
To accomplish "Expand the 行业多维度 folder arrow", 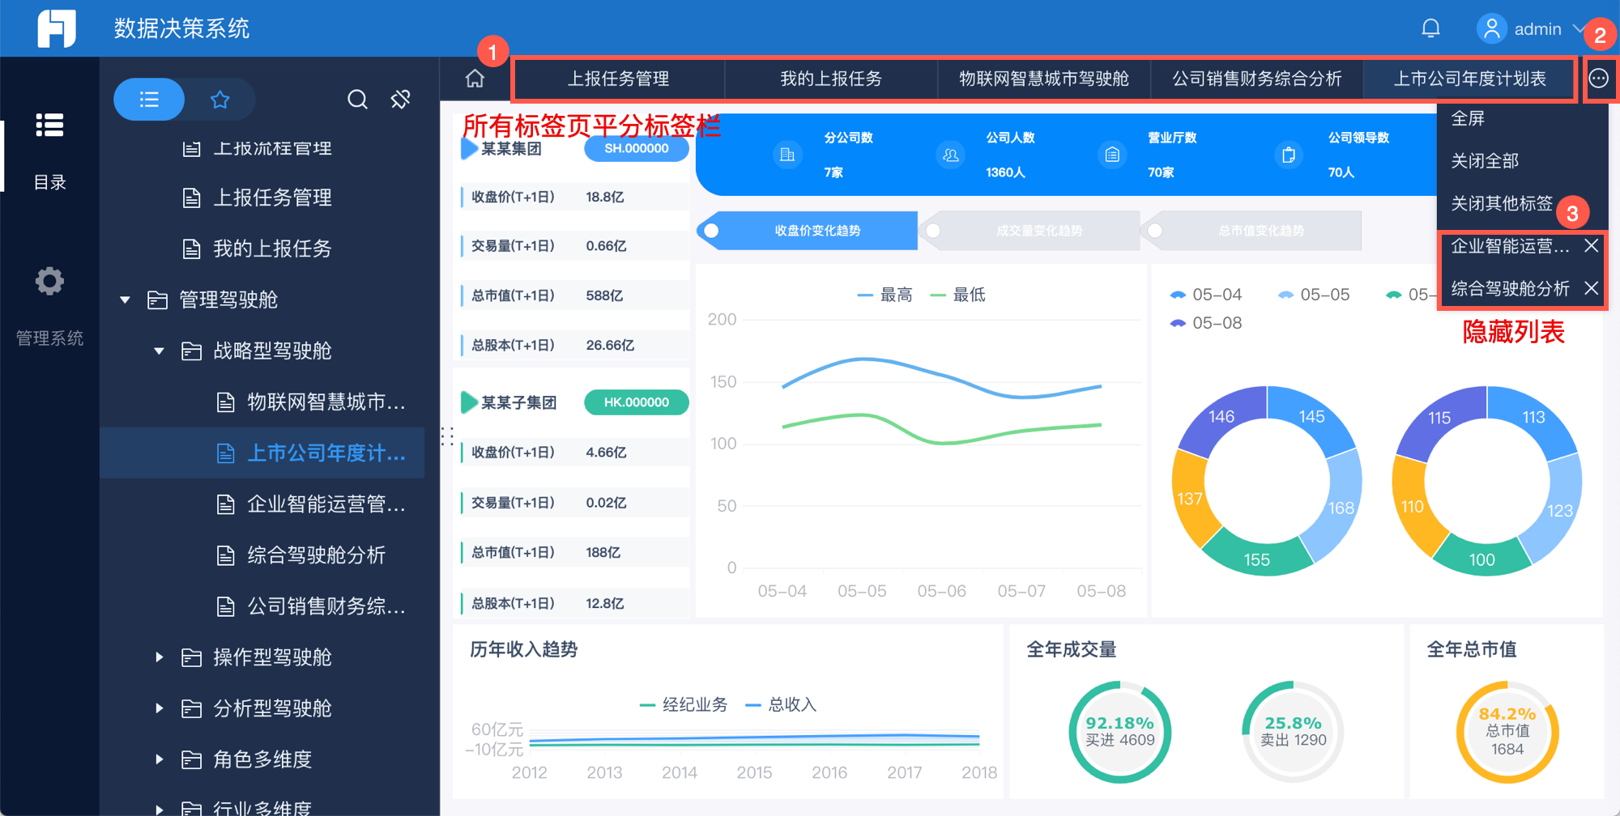I will (159, 809).
